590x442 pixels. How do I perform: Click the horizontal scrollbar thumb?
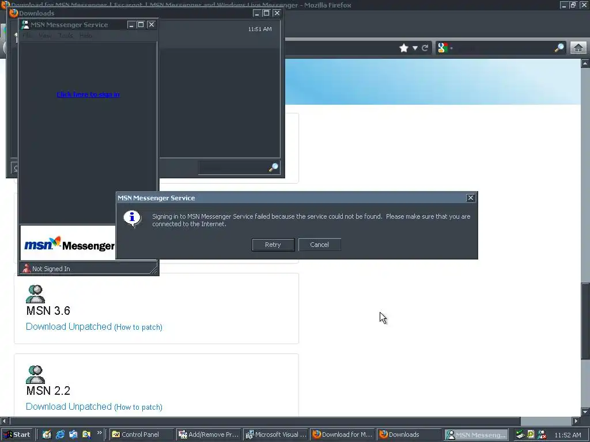click(265, 421)
